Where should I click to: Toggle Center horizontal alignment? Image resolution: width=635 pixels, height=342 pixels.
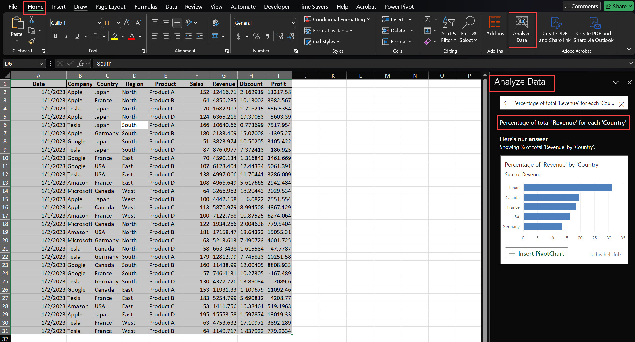166,36
